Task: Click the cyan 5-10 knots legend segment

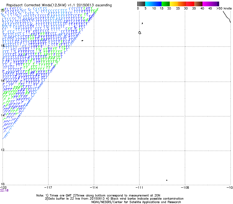Action: tap(149, 4)
